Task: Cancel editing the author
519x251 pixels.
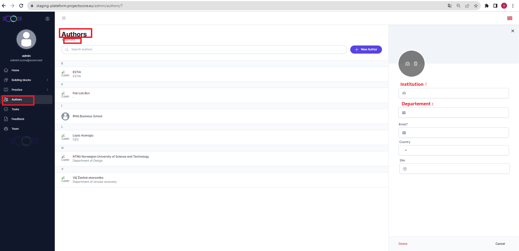Action: [500, 244]
